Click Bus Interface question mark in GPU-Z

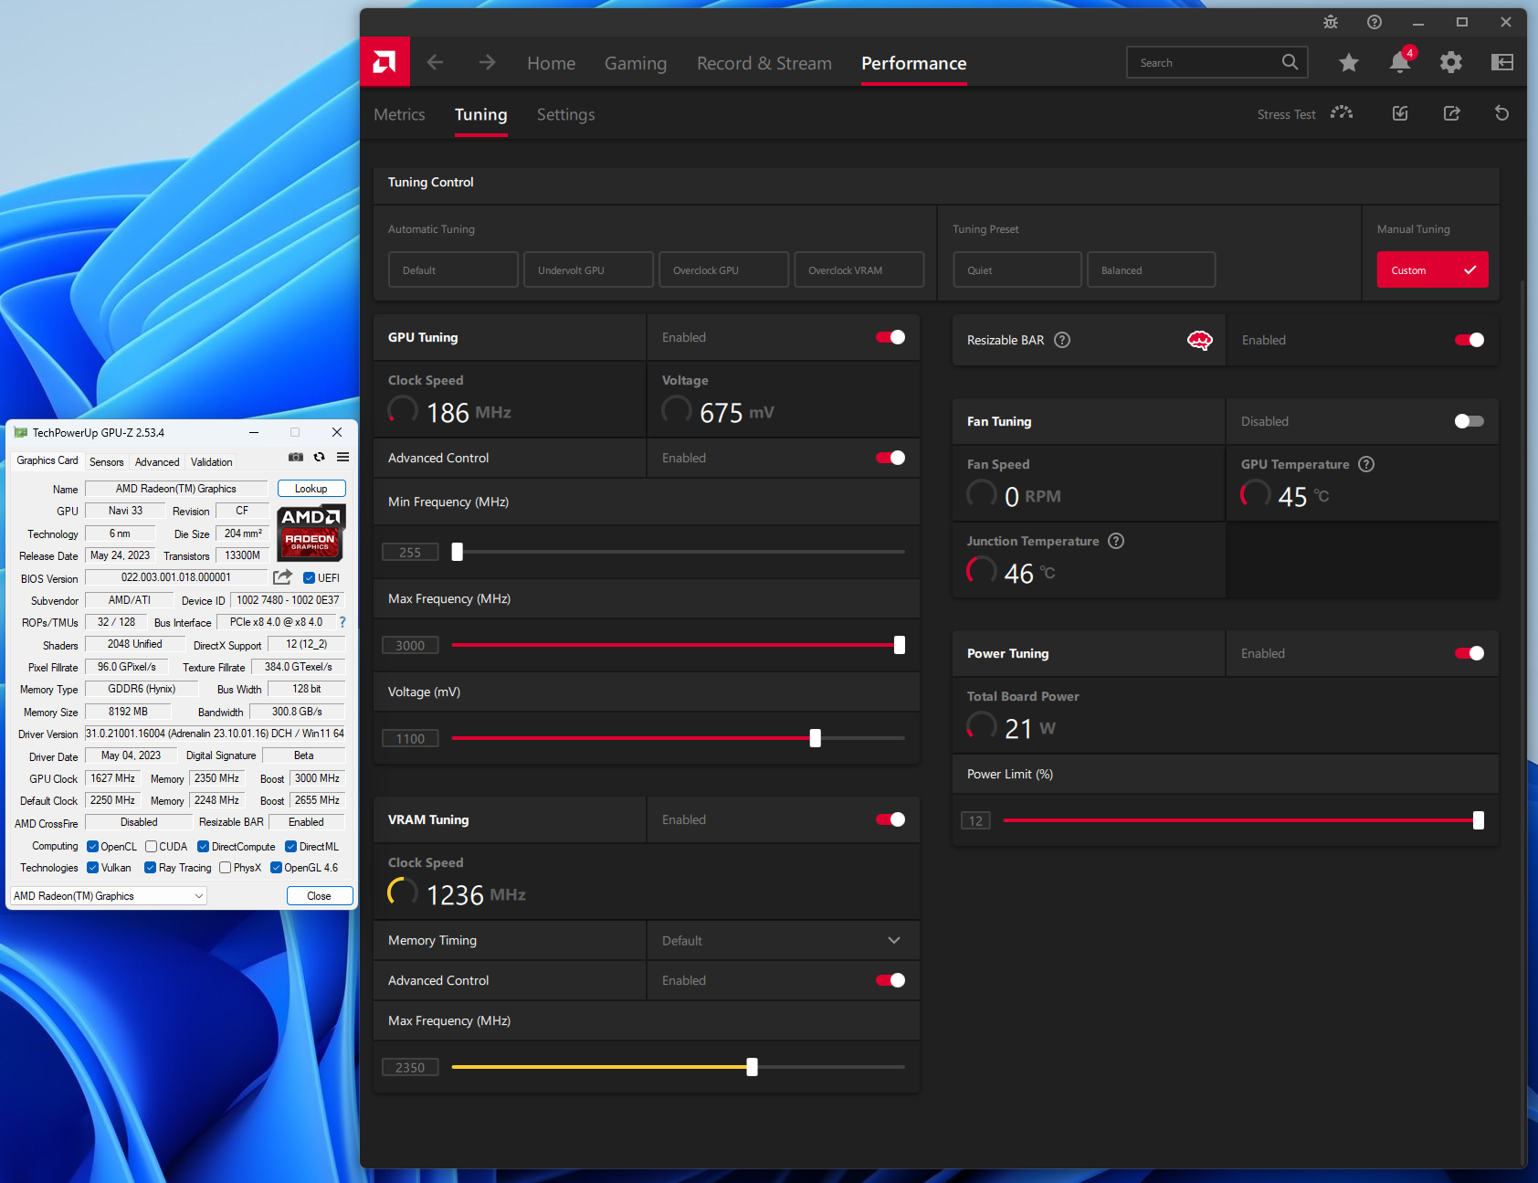tap(342, 622)
